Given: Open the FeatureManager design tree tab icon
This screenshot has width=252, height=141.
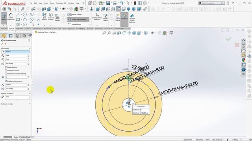Looking at the screenshot, I should click(x=4, y=36).
